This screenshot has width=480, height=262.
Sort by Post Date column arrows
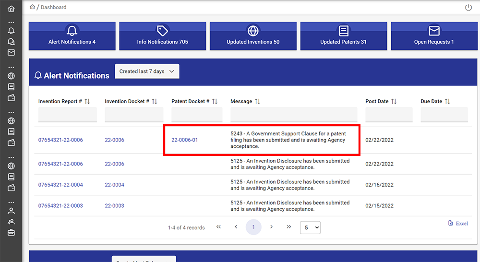click(394, 102)
